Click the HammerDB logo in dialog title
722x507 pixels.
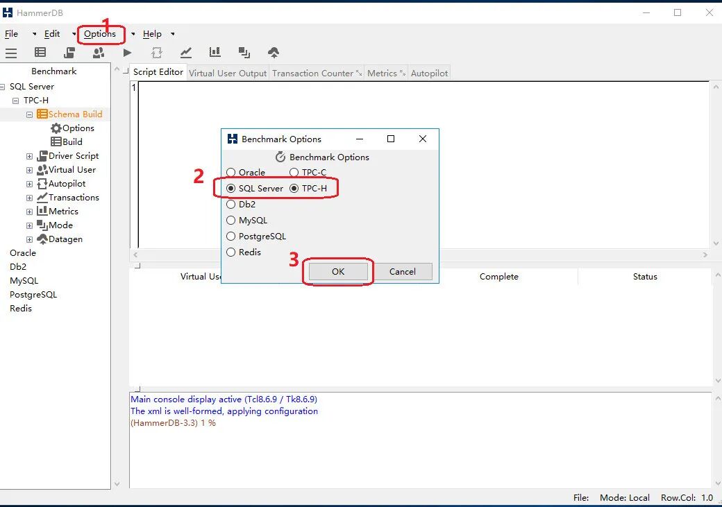pos(233,139)
